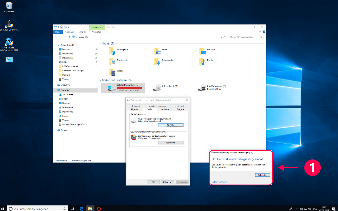Open the notification center icon
This screenshot has width=338, height=211.
tap(334, 209)
